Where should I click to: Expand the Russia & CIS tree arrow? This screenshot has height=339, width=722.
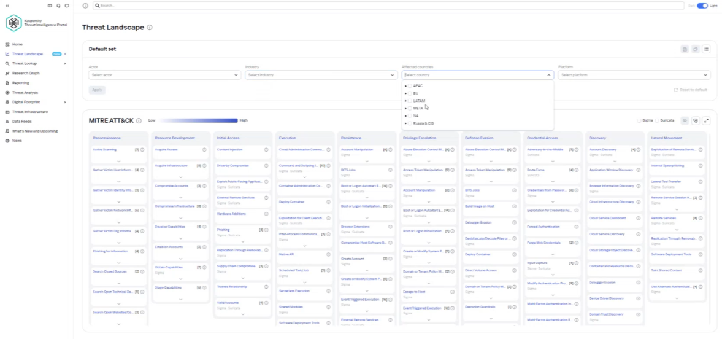405,123
